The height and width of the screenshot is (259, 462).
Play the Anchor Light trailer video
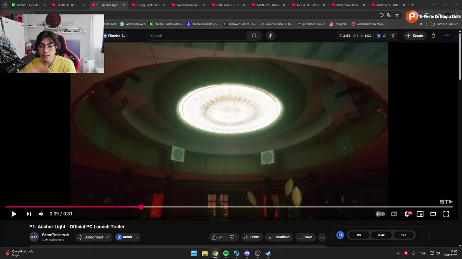coord(14,214)
